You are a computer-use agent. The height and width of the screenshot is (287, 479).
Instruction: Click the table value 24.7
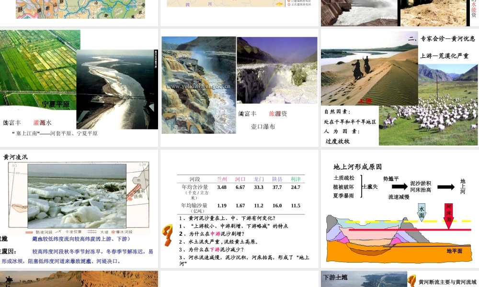click(x=296, y=187)
